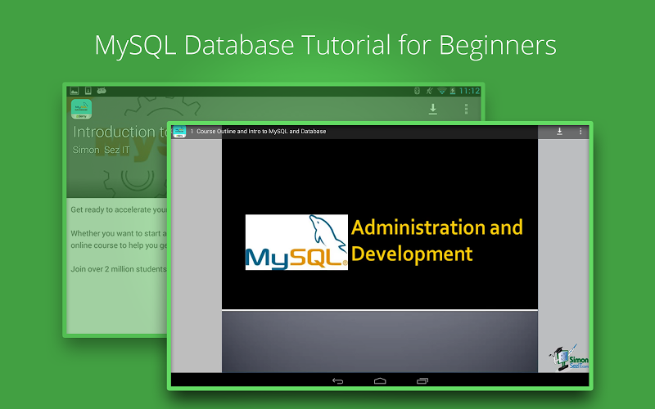Tap the picture notification icon in status bar

pos(75,91)
